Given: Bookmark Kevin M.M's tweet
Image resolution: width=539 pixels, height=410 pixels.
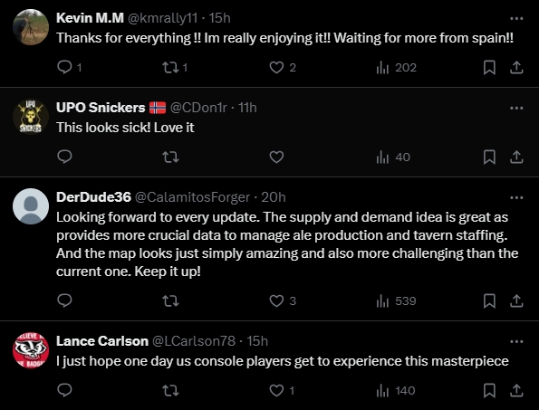Looking at the screenshot, I should (x=489, y=67).
